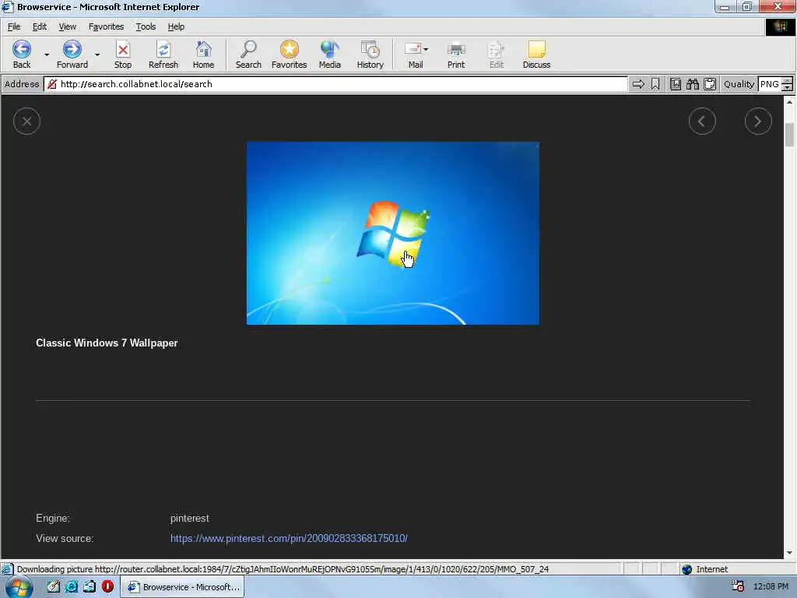The image size is (797, 598).
Task: Click the Go arrow beside the address bar
Action: 638,84
